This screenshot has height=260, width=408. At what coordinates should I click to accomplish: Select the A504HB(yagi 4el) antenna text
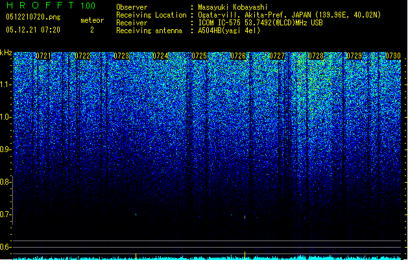pyautogui.click(x=229, y=31)
